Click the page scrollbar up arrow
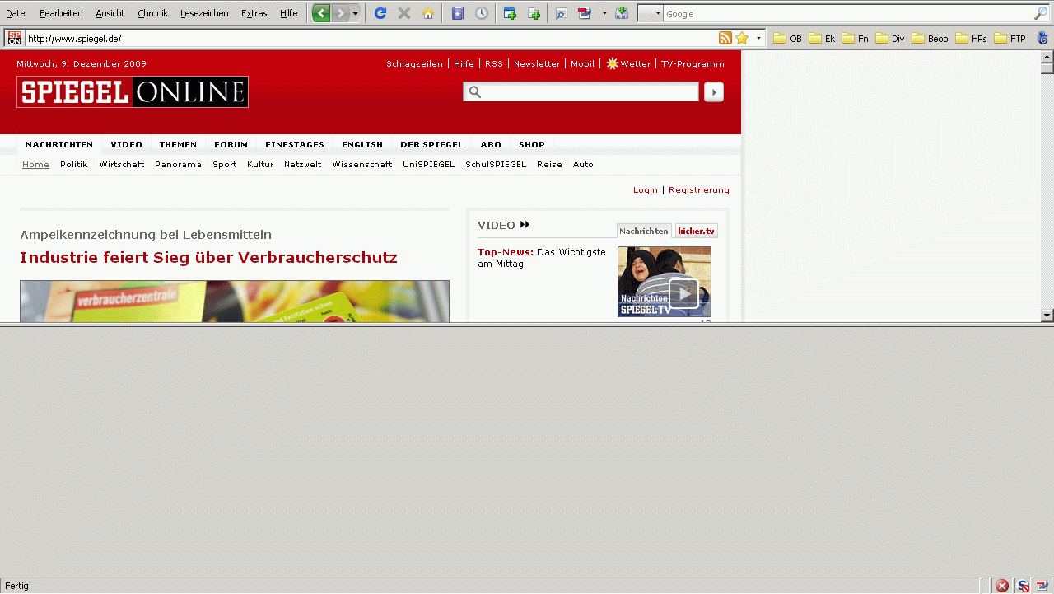Viewport: 1054px width, 594px height. pos(1047,57)
